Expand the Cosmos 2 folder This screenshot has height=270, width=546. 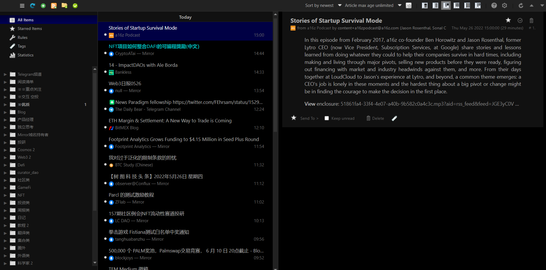coord(5,150)
